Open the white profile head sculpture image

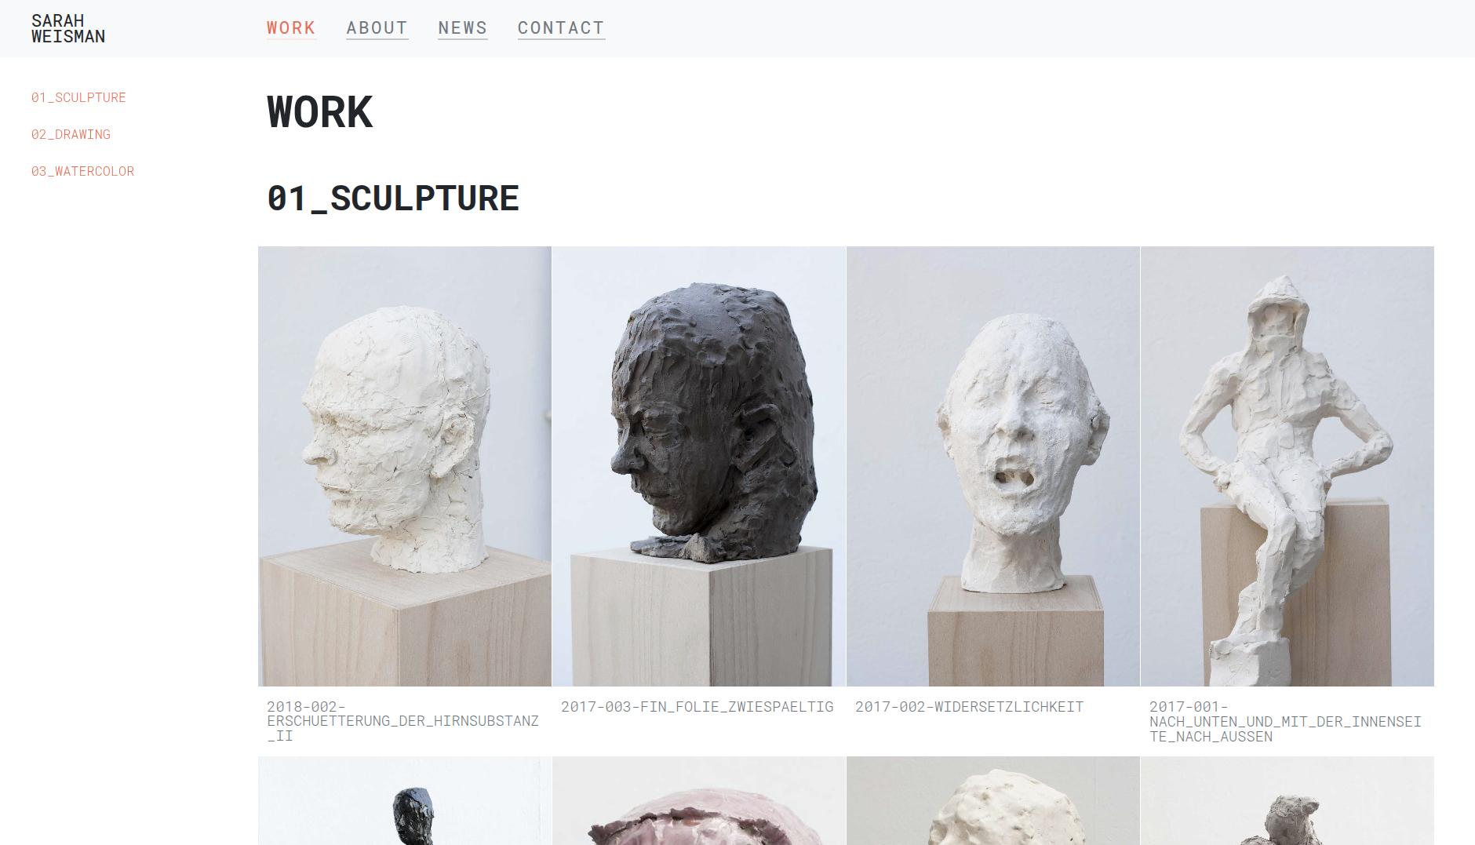[x=405, y=466]
